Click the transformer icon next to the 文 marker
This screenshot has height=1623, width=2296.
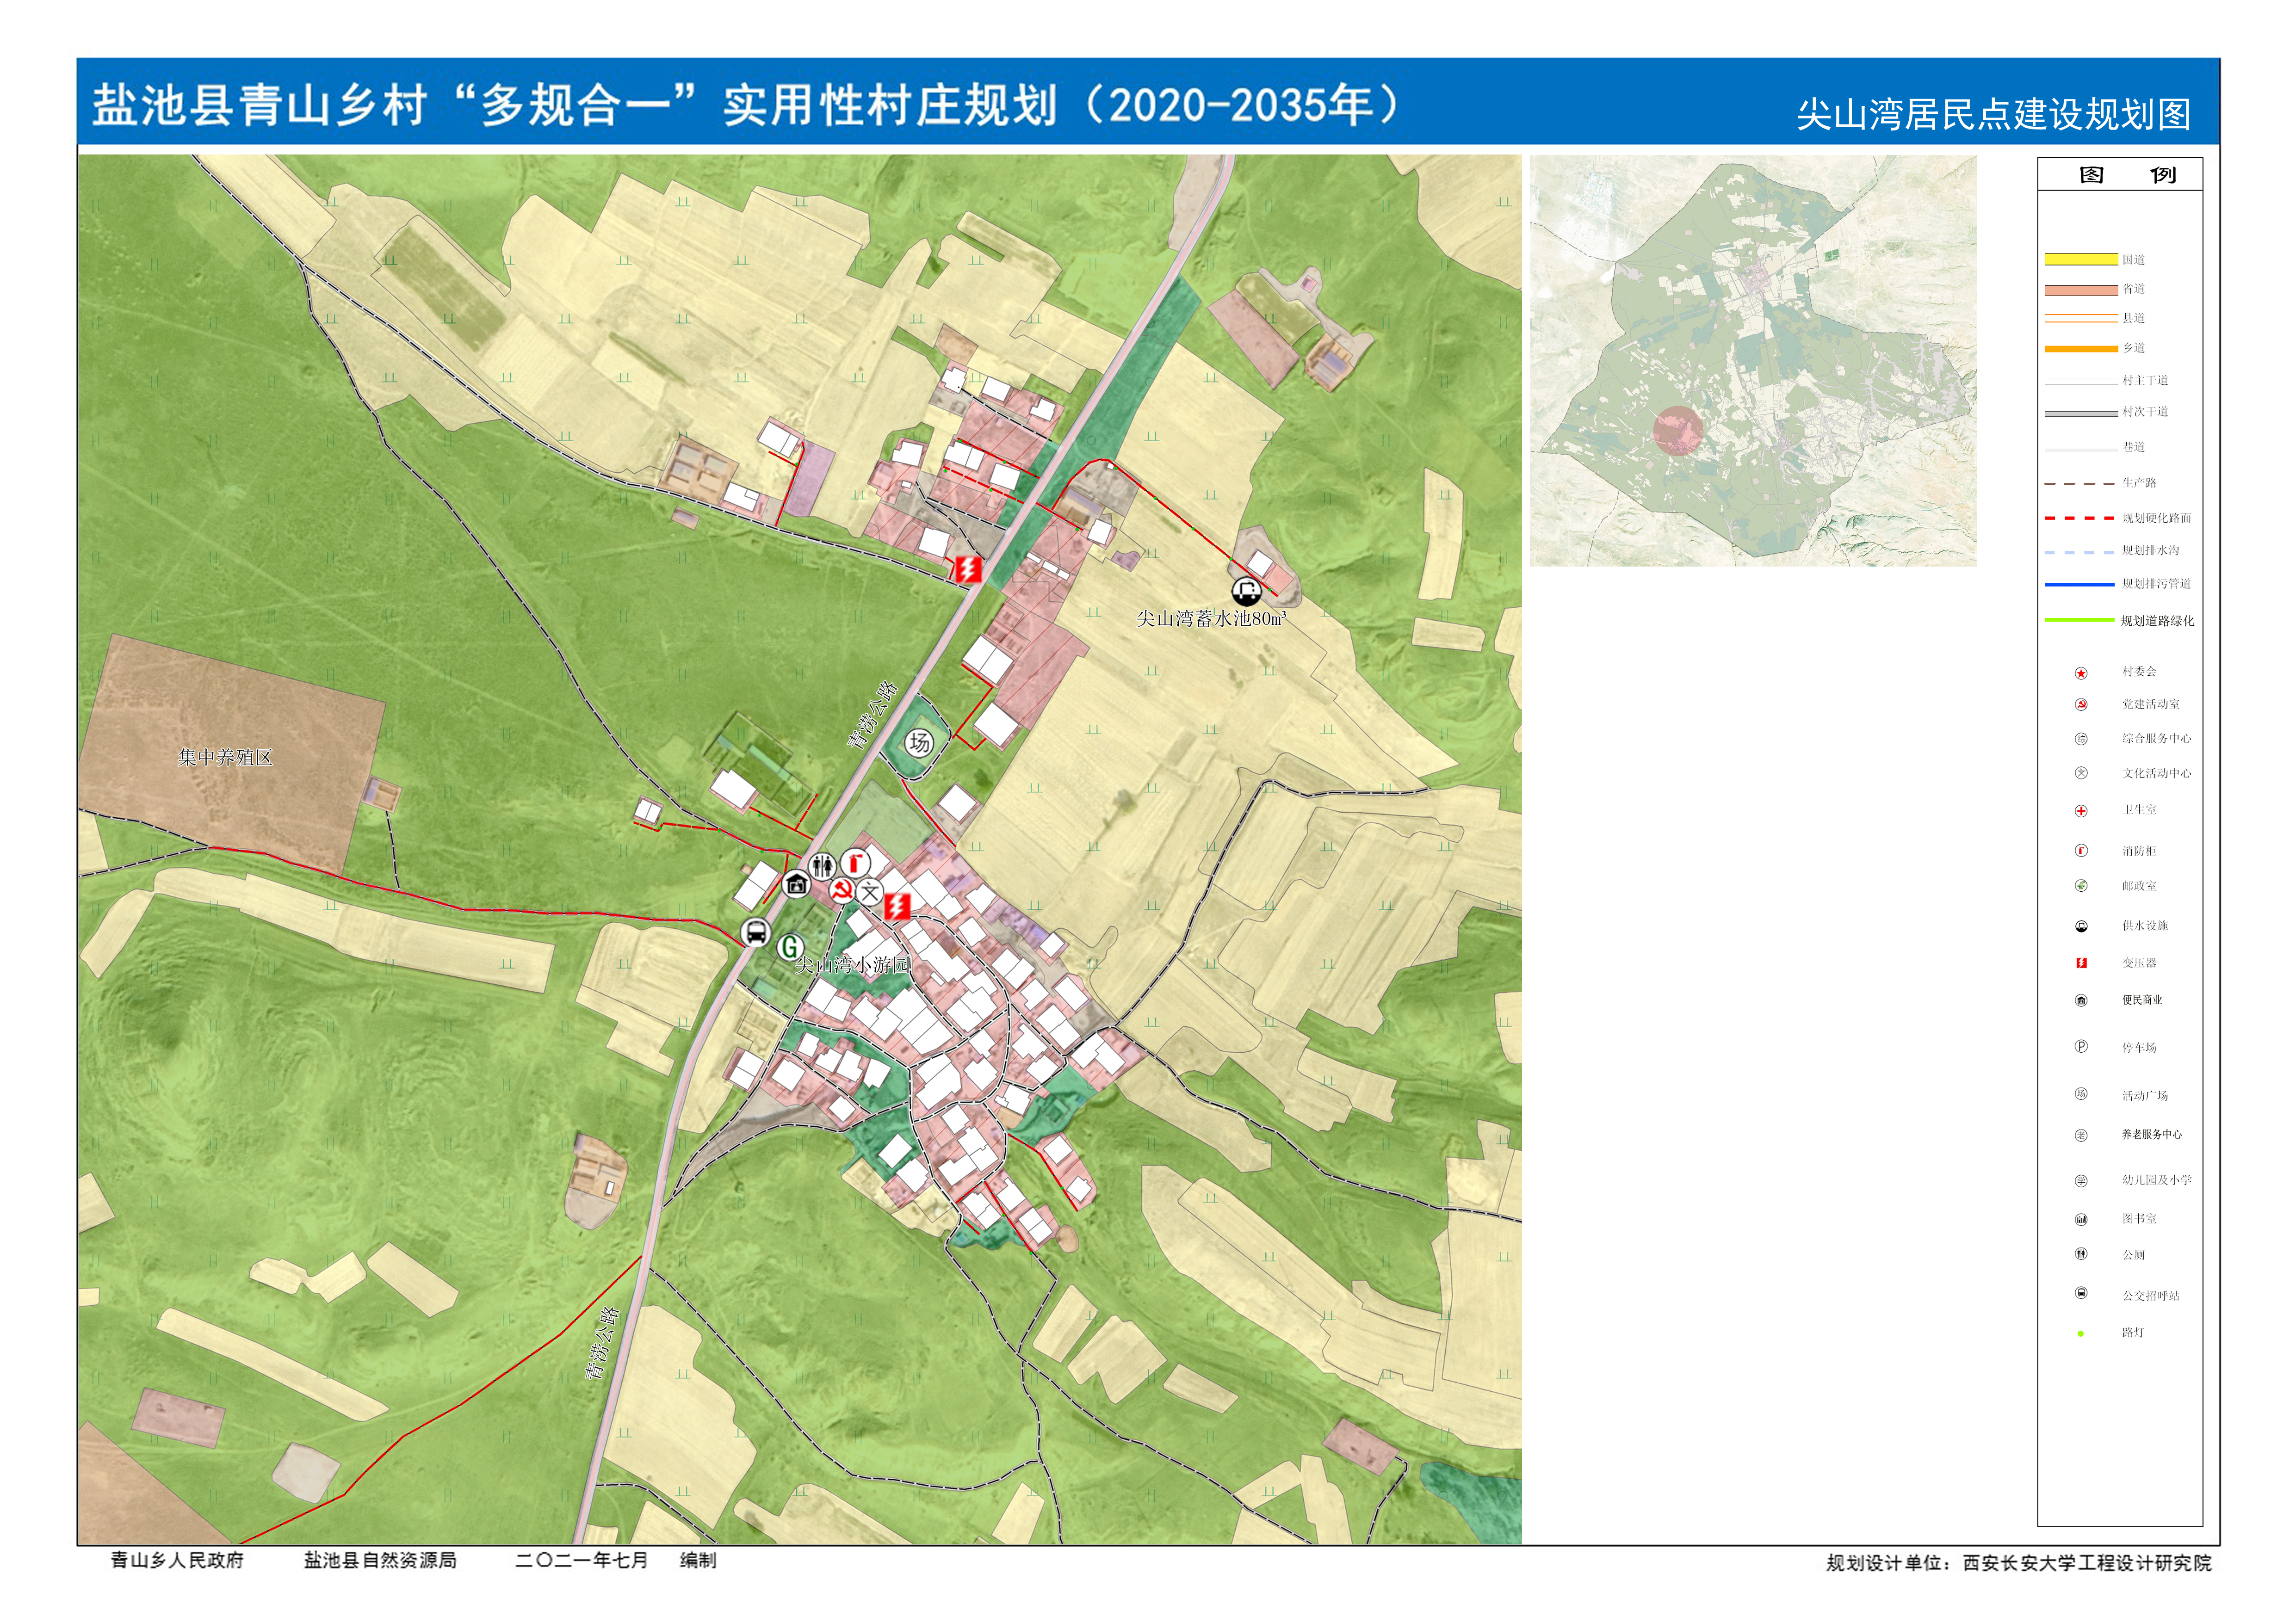pos(898,906)
